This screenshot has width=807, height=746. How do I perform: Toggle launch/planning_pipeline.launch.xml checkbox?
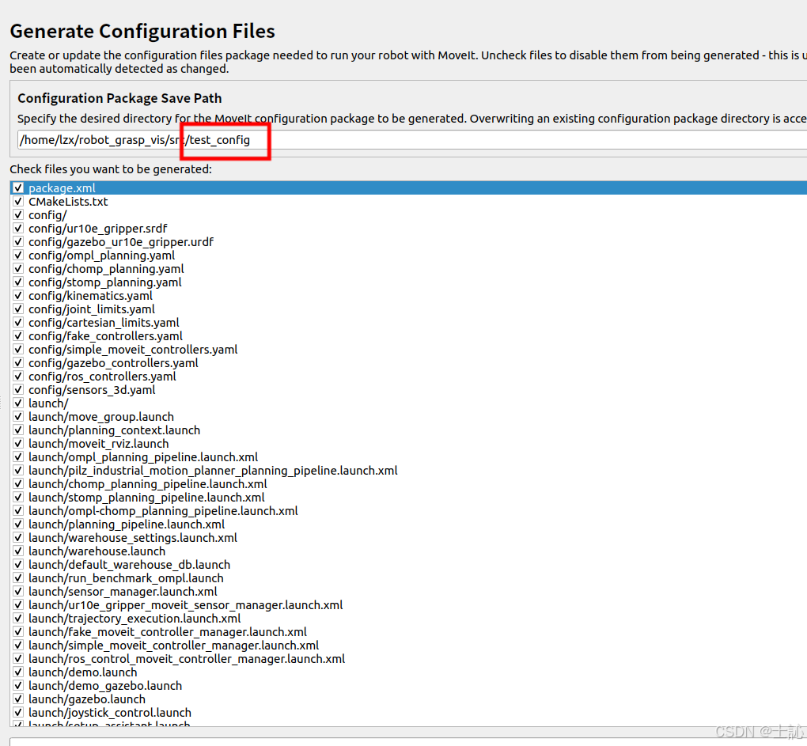point(18,524)
